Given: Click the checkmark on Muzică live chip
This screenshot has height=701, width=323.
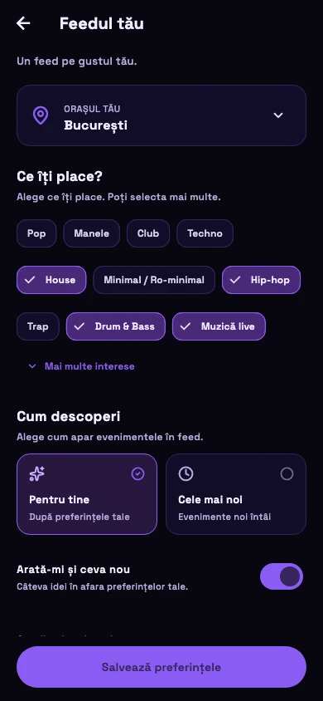Looking at the screenshot, I should 186,326.
